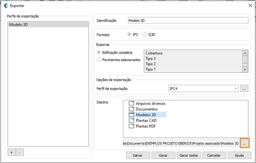Add a new export profile with plus

click(x=11, y=151)
